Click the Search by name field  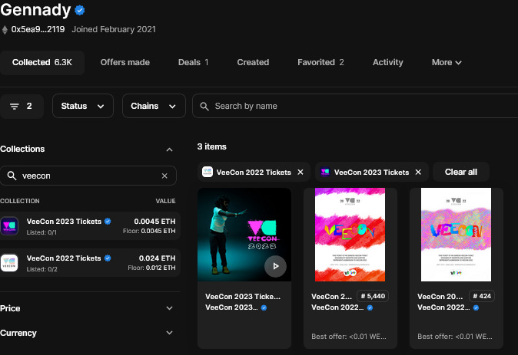click(355, 106)
